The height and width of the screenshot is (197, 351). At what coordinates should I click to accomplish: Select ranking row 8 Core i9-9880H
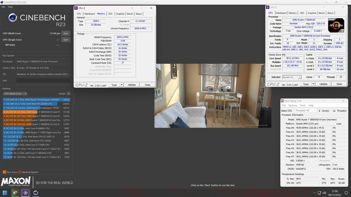pos(36,129)
